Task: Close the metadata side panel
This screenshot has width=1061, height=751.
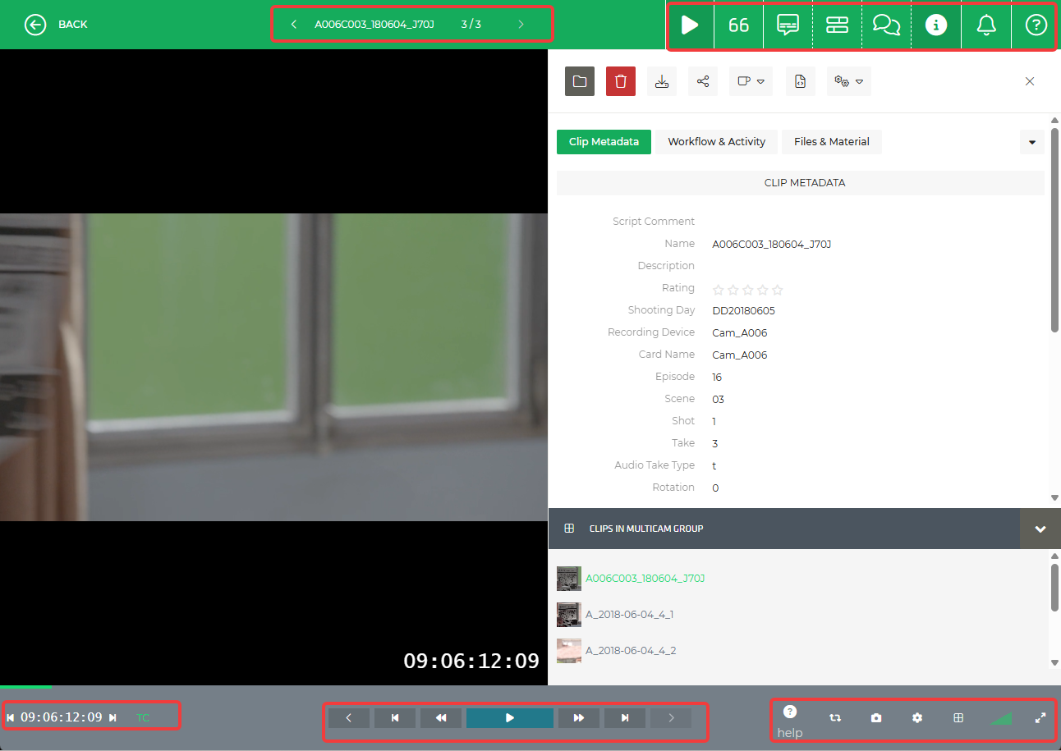Action: pos(1030,81)
